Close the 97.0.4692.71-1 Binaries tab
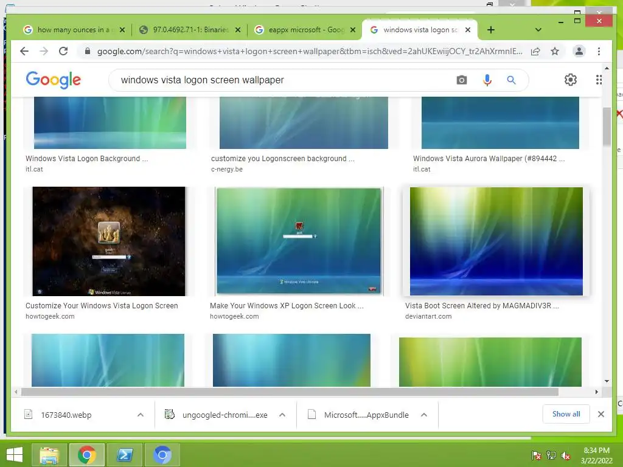The width and height of the screenshot is (623, 467). [238, 30]
